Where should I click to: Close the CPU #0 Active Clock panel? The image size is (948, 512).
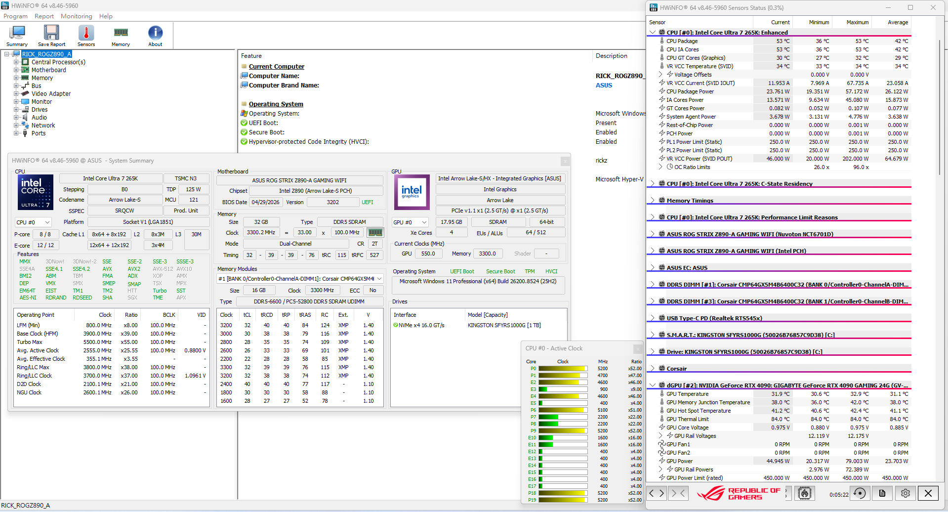(637, 349)
